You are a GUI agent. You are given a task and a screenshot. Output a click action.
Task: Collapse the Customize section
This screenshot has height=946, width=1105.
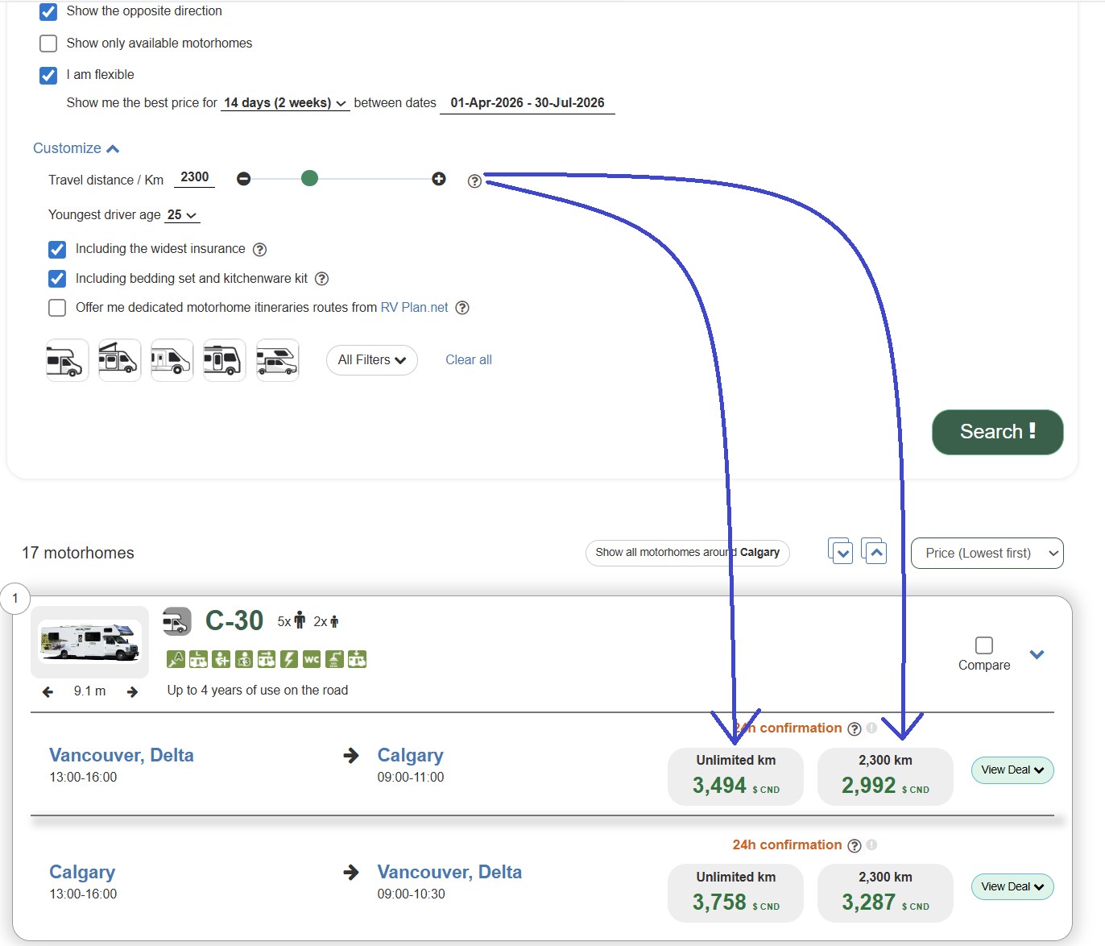coord(77,147)
